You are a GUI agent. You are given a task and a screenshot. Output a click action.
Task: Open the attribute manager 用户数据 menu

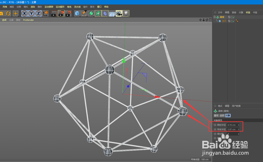[236, 106]
